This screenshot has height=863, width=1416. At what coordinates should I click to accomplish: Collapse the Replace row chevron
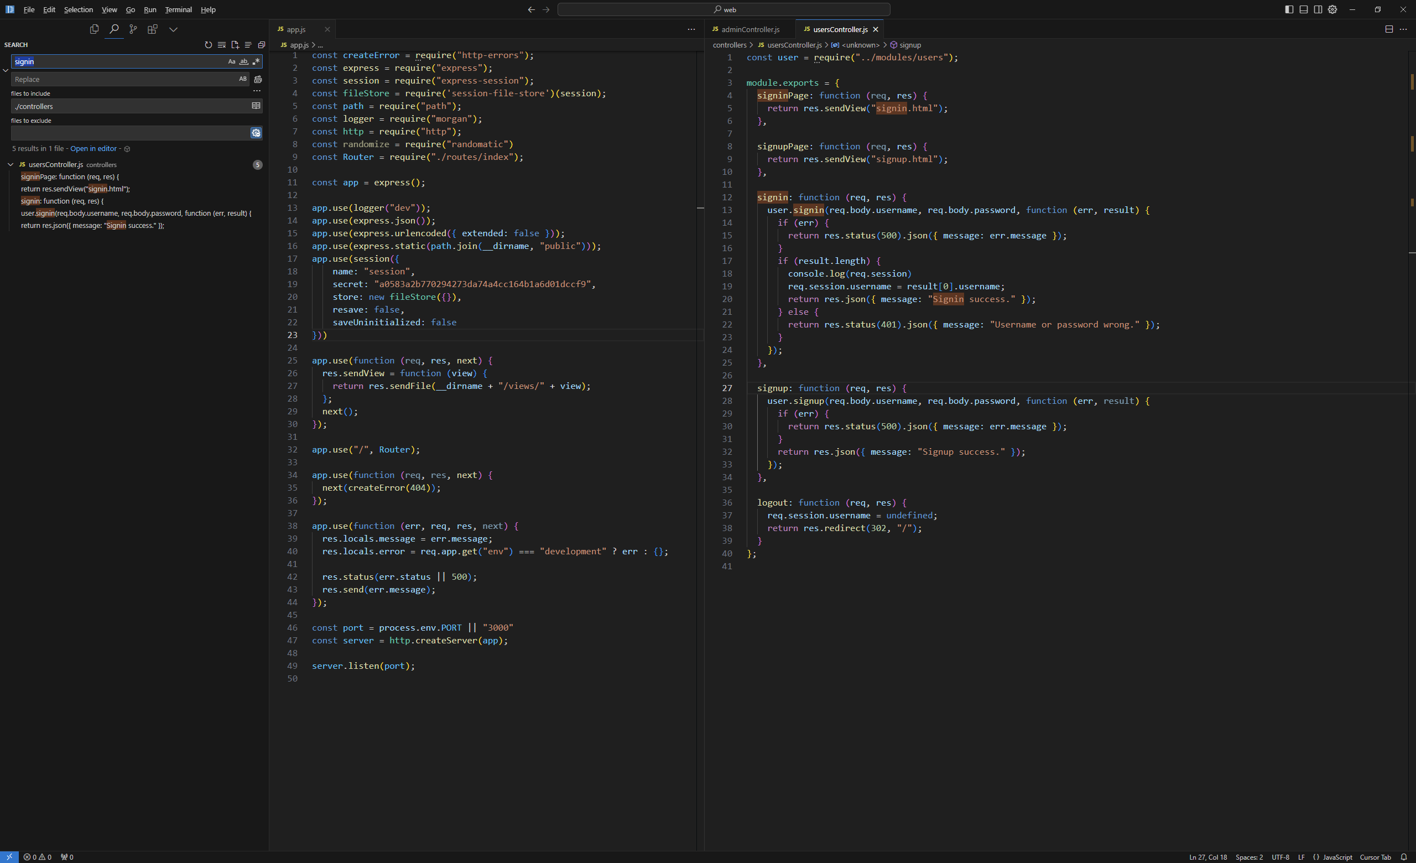tap(5, 70)
